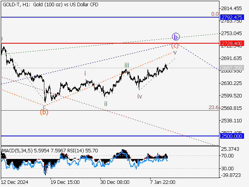The image size is (249, 187).
Task: Click the 30 Dec 08:00 time marker
Action: [x=115, y=182]
